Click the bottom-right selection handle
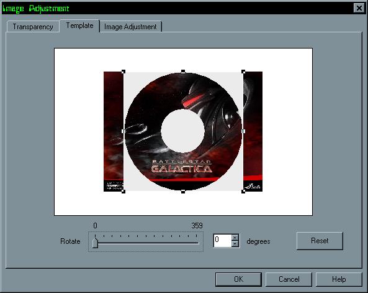 point(243,192)
